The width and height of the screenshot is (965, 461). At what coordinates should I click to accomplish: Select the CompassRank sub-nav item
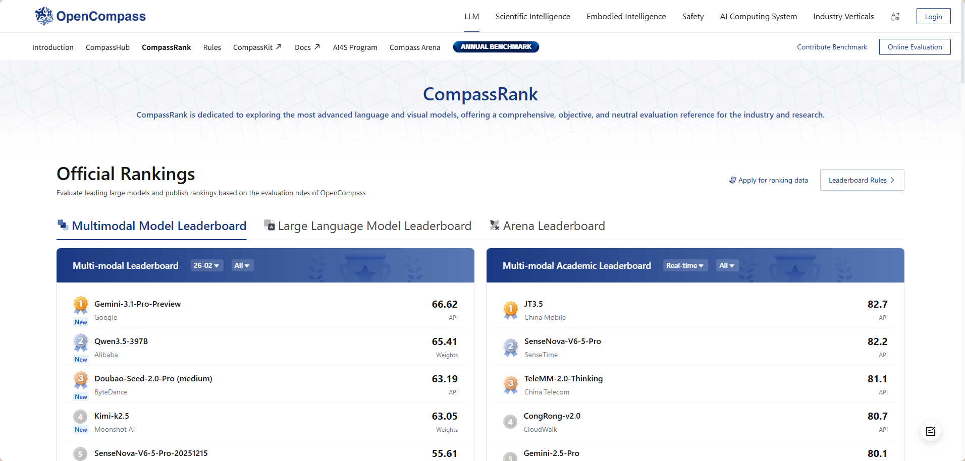pyautogui.click(x=167, y=47)
